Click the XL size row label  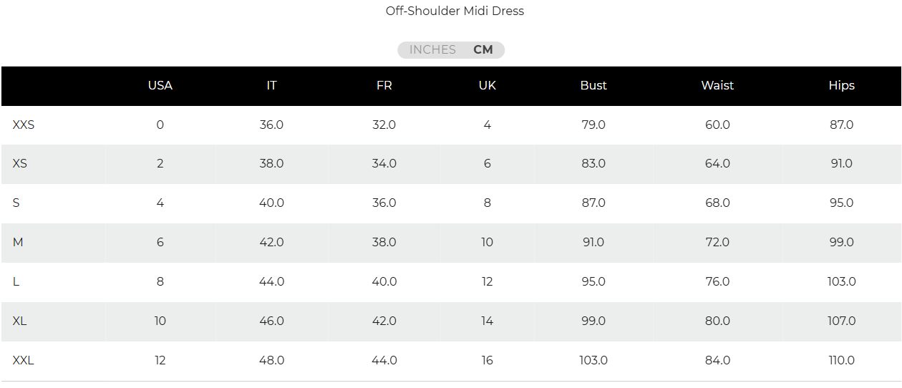[20, 321]
